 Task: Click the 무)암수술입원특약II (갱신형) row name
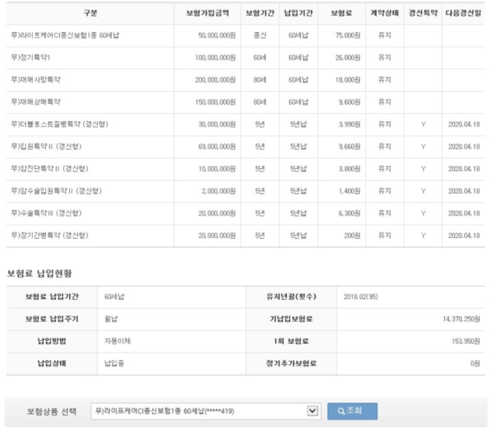(57, 191)
